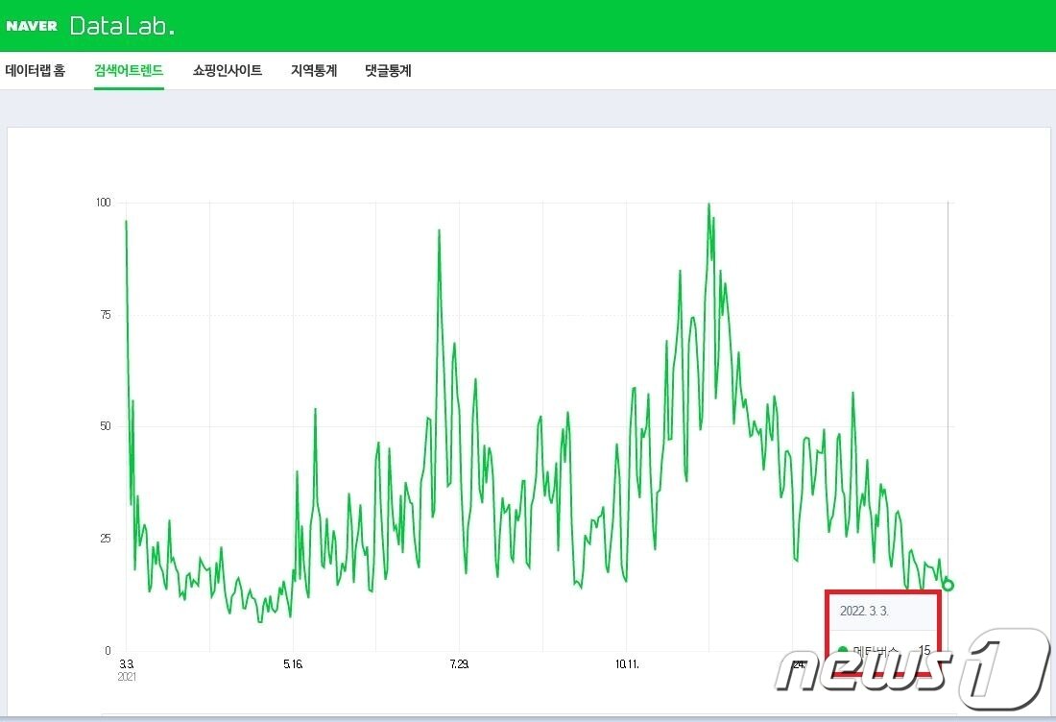Image resolution: width=1056 pixels, height=722 pixels.
Task: Select the 댓글통계 menu item
Action: [387, 70]
